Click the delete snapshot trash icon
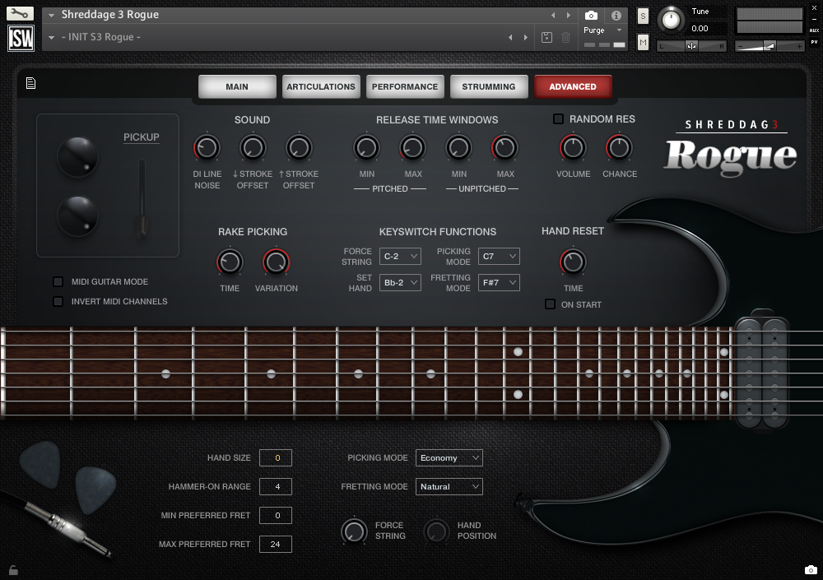Image resolution: width=823 pixels, height=580 pixels. 565,37
